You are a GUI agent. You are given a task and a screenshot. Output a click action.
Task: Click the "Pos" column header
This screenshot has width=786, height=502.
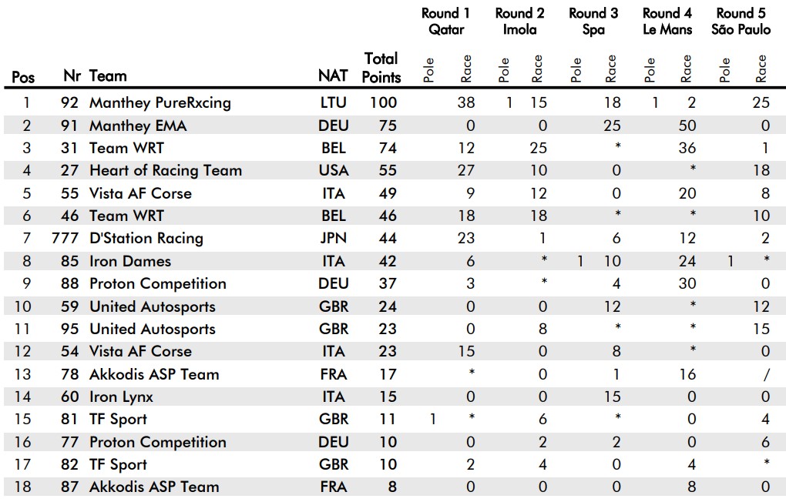tap(23, 78)
